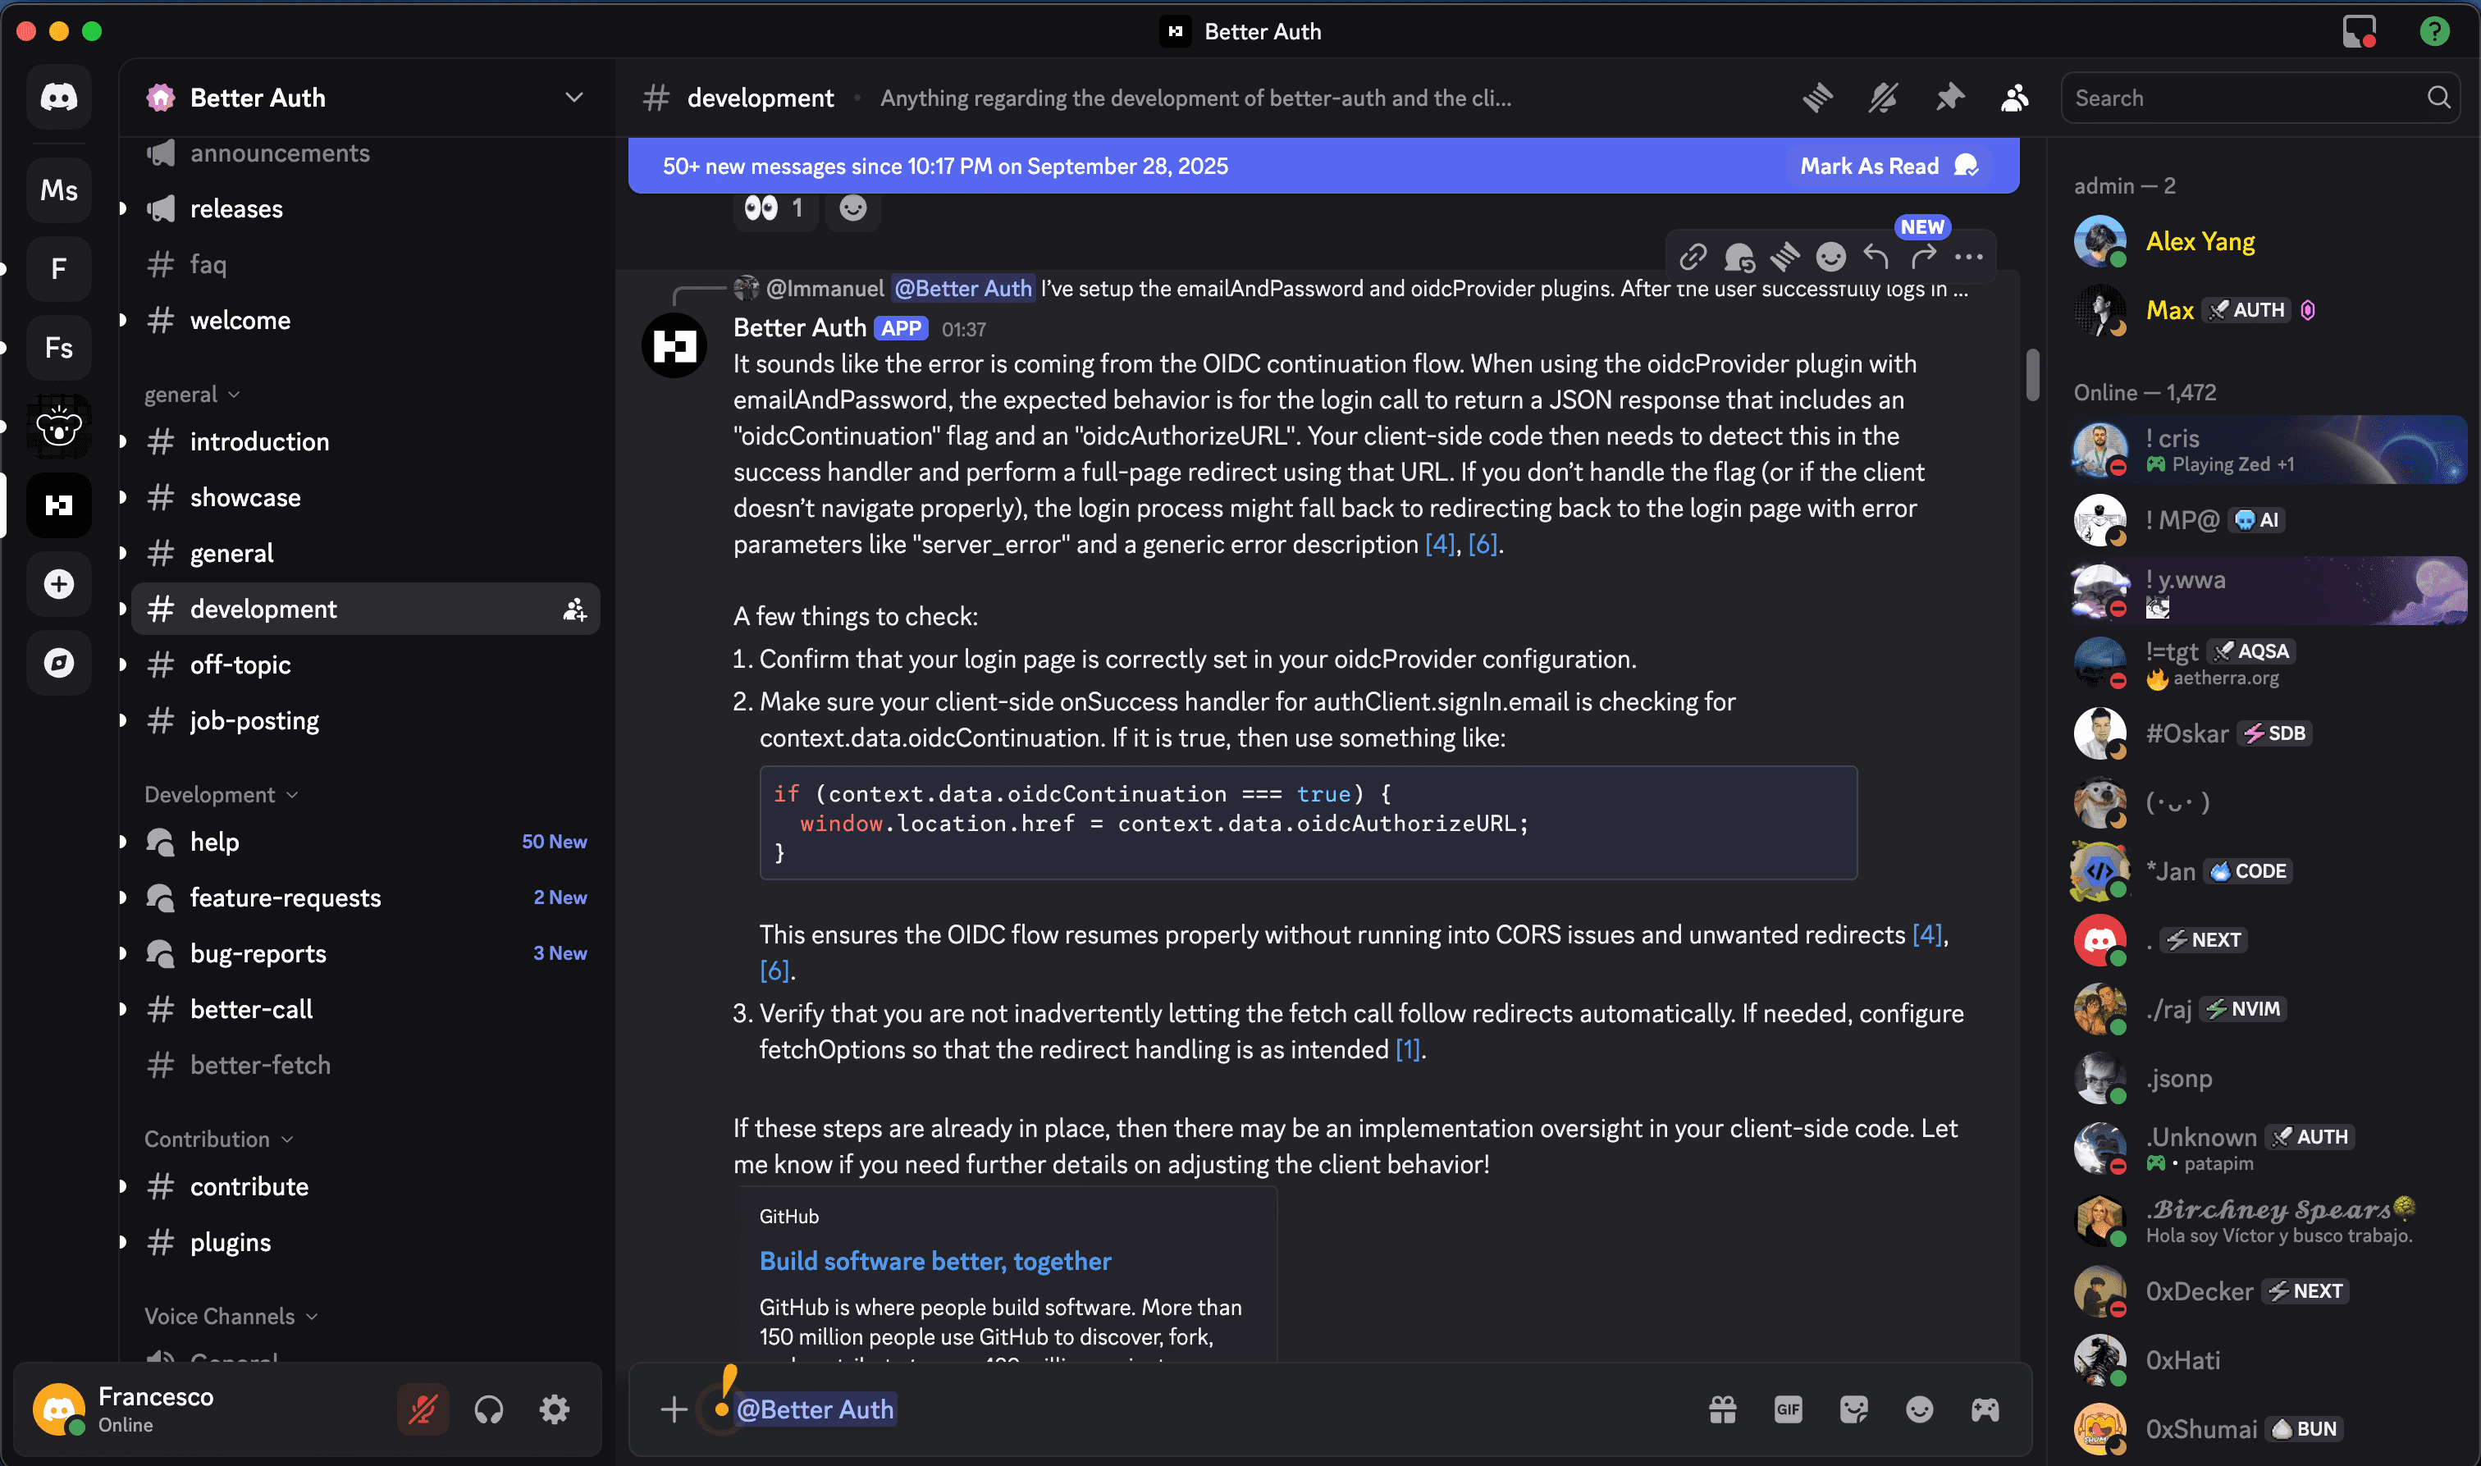Viewport: 2481px width, 1466px height.
Task: Open Better Auth server dropdown menu
Action: pyautogui.click(x=573, y=98)
